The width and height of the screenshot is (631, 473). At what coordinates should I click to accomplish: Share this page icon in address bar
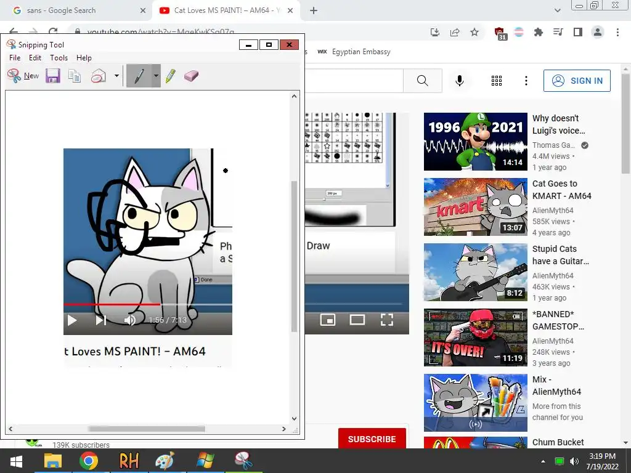coord(455,32)
